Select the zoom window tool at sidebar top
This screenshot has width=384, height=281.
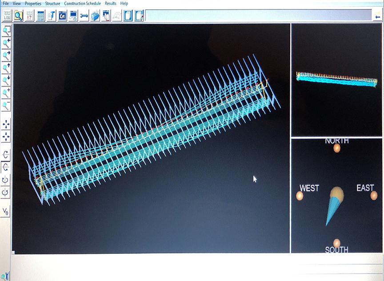(6, 31)
